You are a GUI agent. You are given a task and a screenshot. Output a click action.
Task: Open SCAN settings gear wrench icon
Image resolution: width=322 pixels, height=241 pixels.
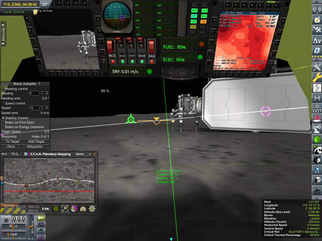coord(92,209)
